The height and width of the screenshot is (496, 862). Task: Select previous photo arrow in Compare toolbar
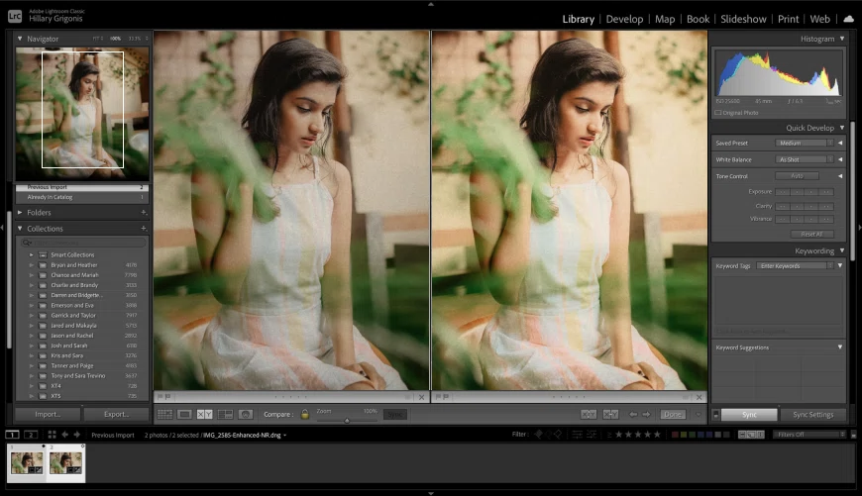[x=633, y=414]
